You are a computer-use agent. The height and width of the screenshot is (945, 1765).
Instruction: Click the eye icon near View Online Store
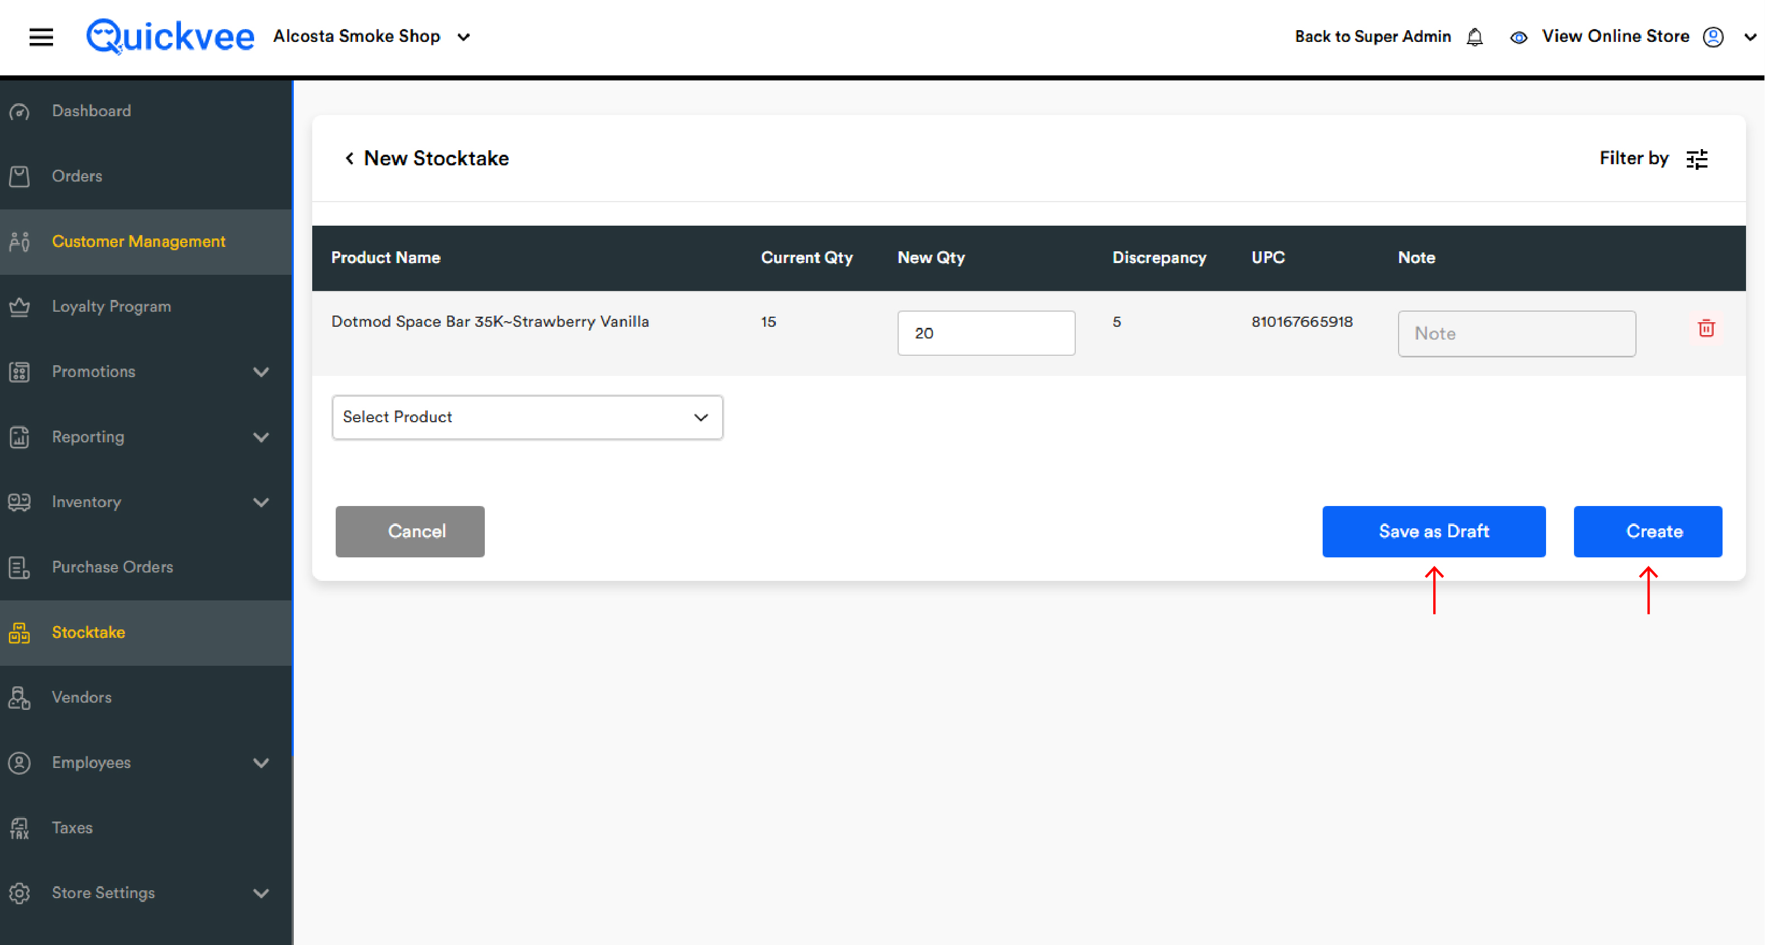[1518, 37]
